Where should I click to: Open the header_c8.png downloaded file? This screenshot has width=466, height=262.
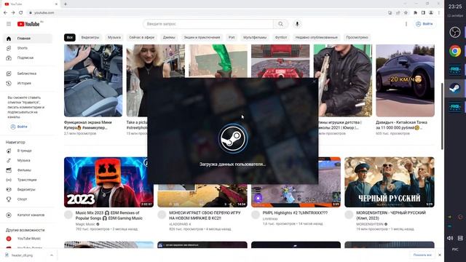[23, 255]
